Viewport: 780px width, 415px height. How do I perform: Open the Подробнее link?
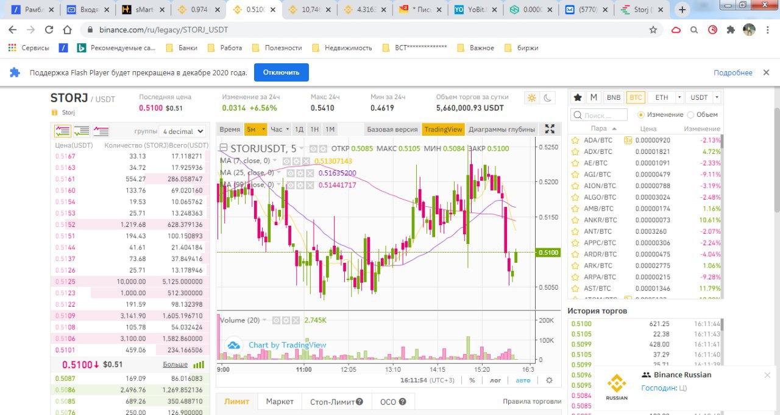[x=733, y=72]
